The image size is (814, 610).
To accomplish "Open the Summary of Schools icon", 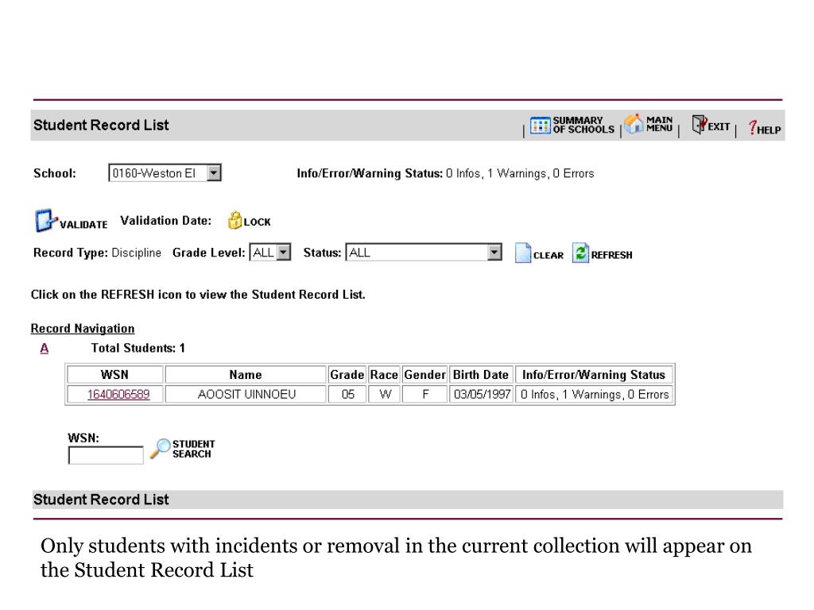I will coord(540,125).
